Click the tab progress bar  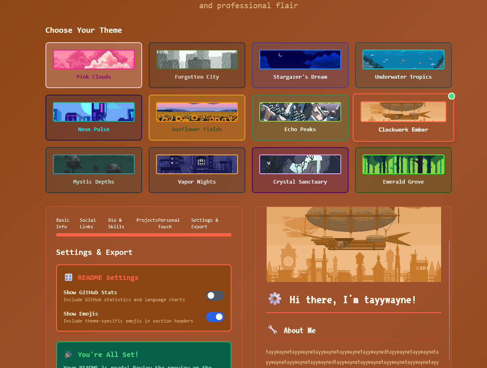pos(143,235)
